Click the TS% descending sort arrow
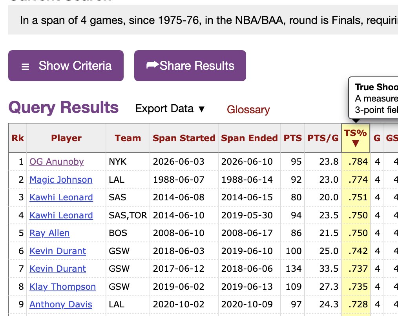Screen dimensions: 398x316 (356, 143)
